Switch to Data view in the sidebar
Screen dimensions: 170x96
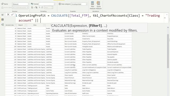point(2,19)
